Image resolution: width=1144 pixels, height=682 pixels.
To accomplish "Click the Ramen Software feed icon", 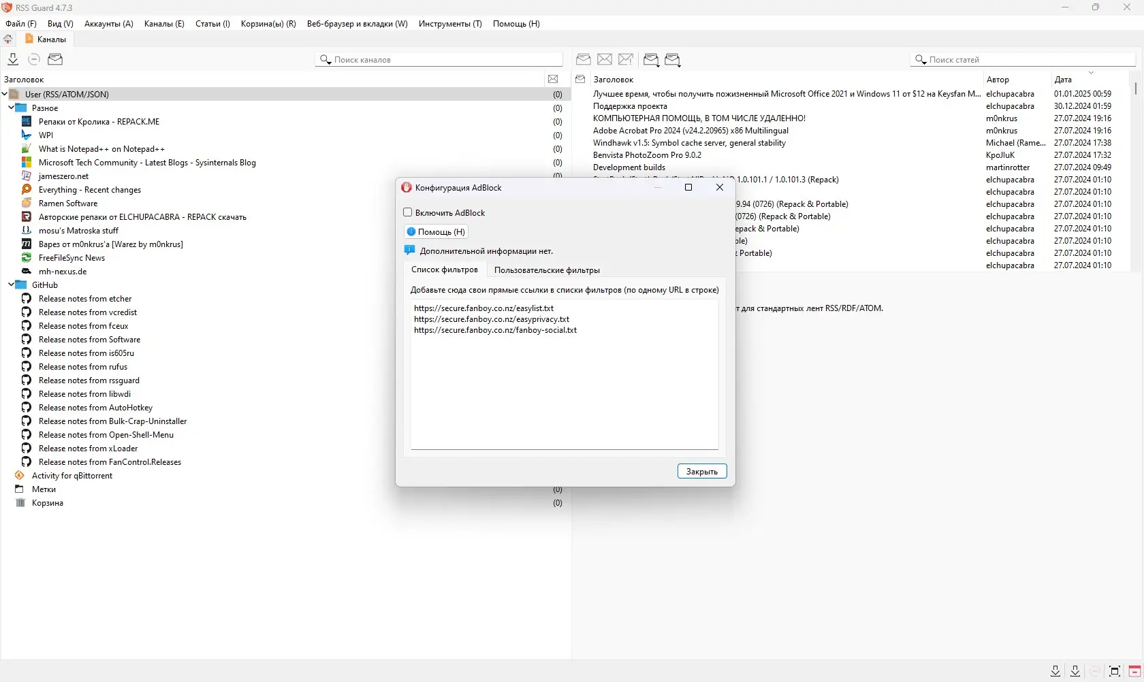I will [x=27, y=204].
